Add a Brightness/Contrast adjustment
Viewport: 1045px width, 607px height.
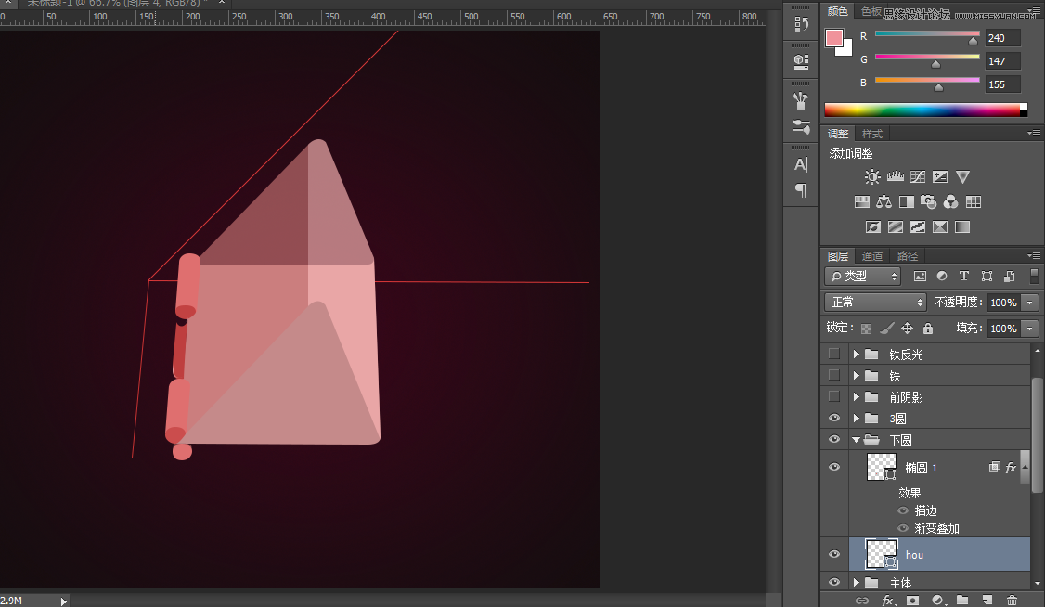[872, 176]
